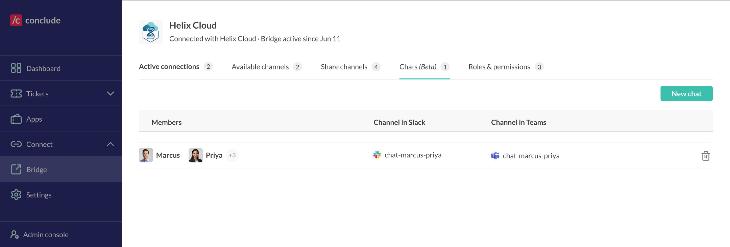Click Priya's avatar photo

click(196, 155)
